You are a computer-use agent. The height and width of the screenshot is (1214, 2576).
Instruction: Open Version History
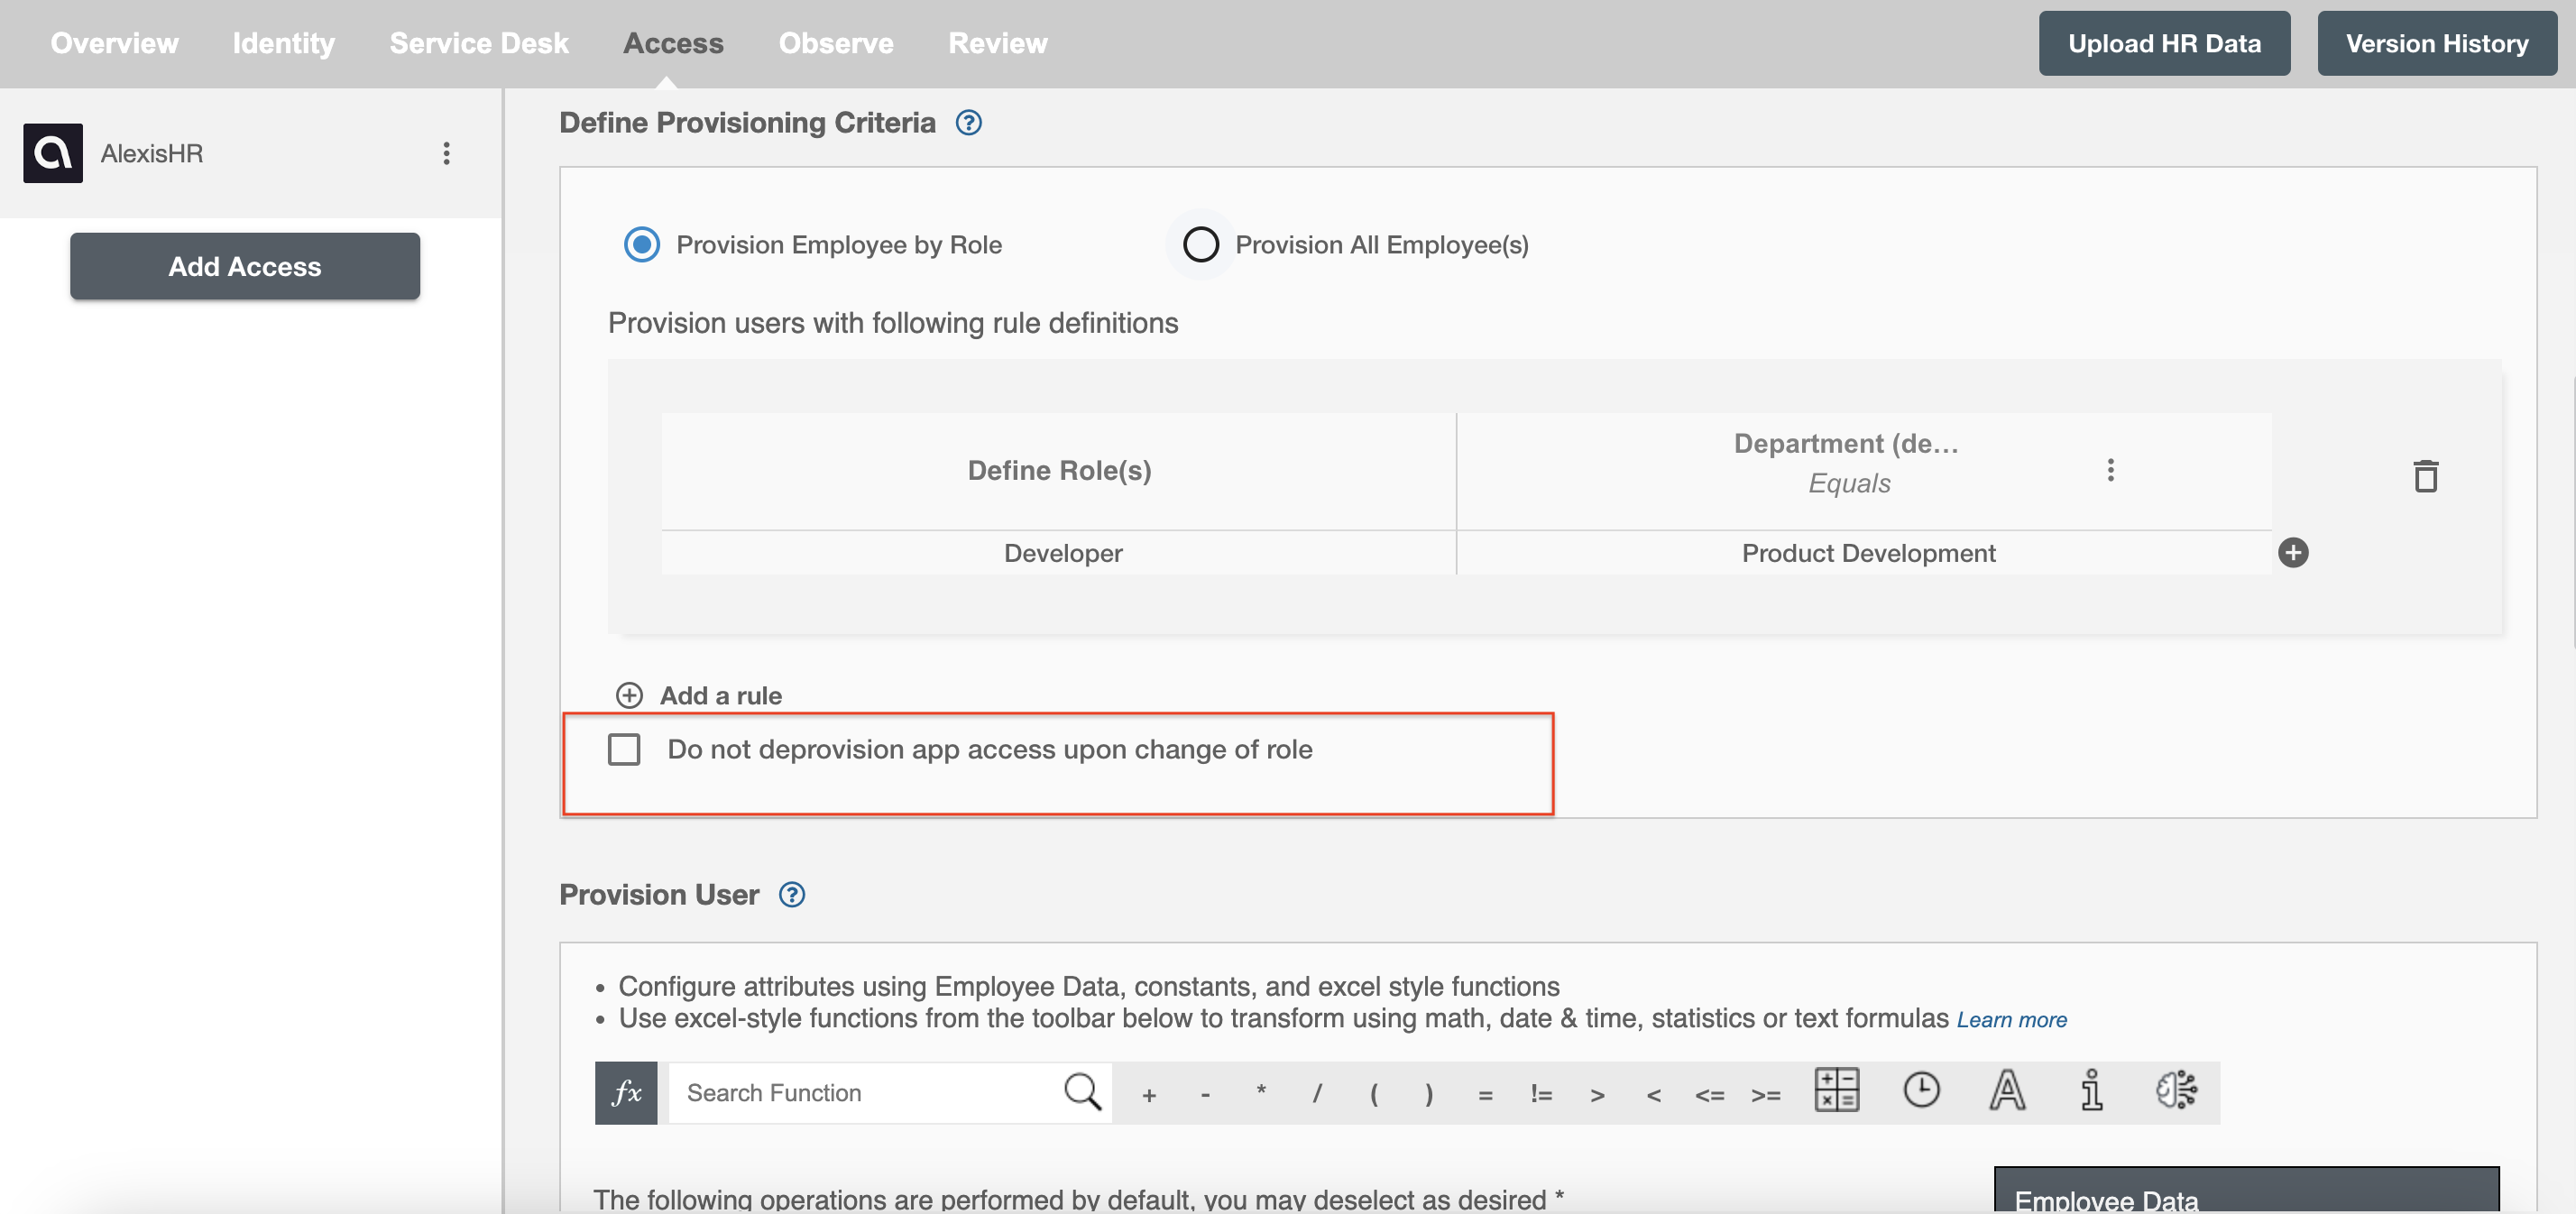(2438, 42)
